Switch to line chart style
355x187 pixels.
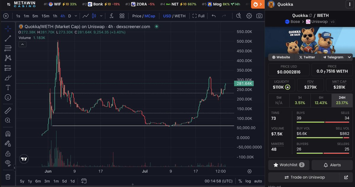pos(85,16)
